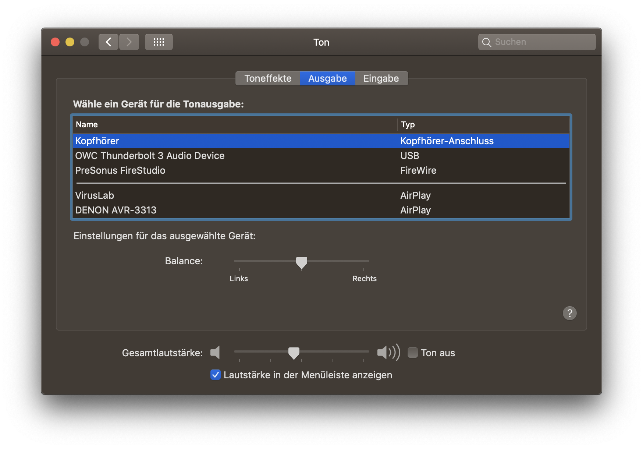Switch to the Eingabe tab
The image size is (643, 449).
pos(381,78)
